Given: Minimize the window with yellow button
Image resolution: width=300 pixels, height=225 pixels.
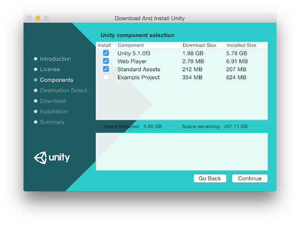Looking at the screenshot, I should click(x=38, y=18).
